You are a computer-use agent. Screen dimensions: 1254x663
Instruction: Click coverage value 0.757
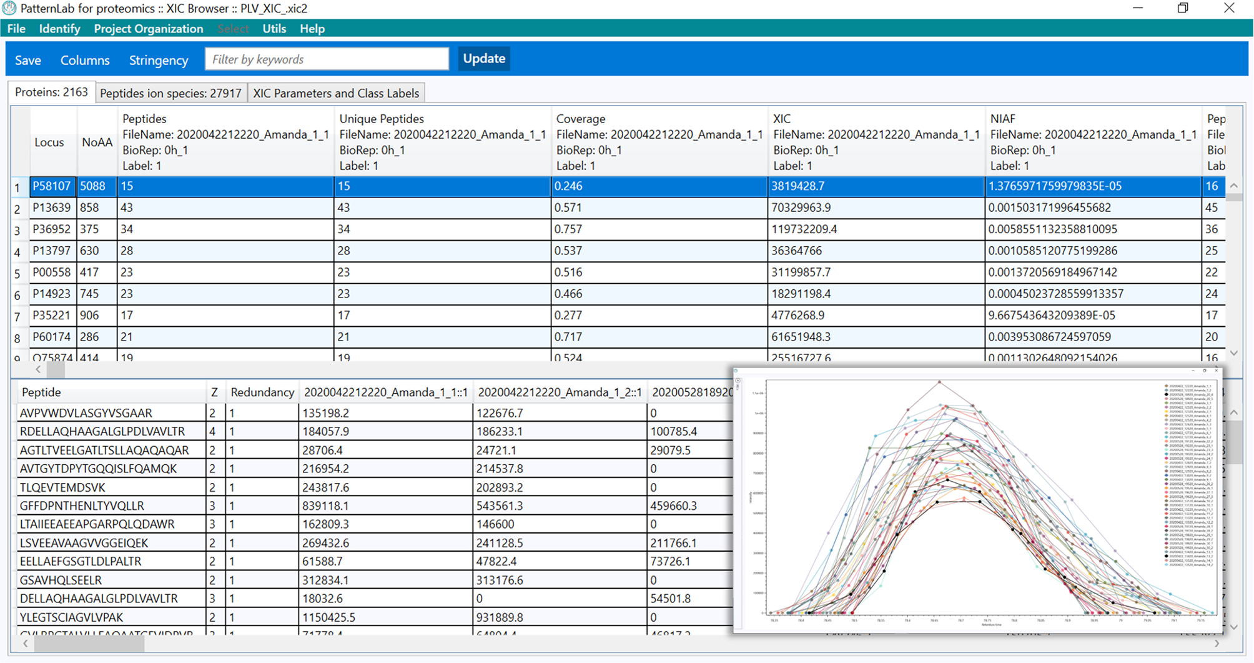(x=568, y=229)
